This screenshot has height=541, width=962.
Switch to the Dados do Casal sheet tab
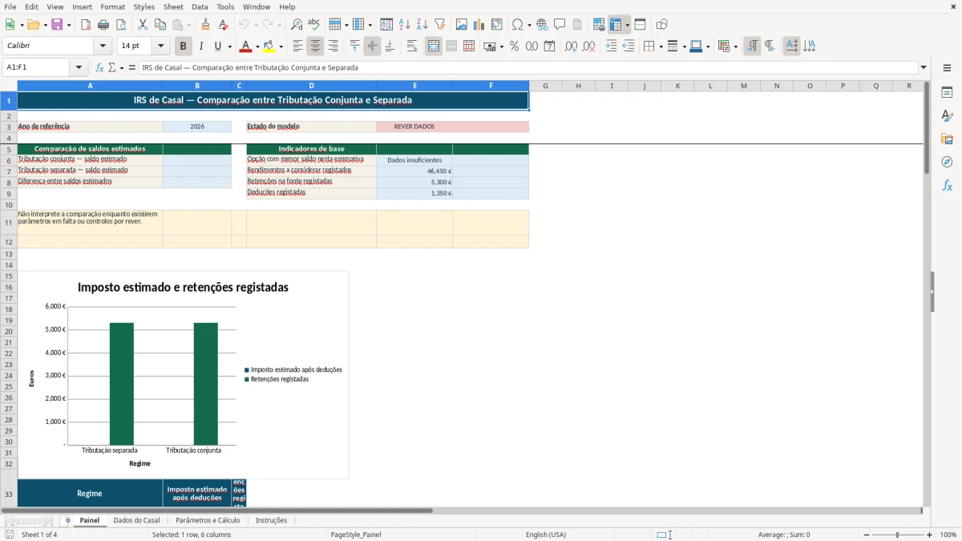pos(136,520)
